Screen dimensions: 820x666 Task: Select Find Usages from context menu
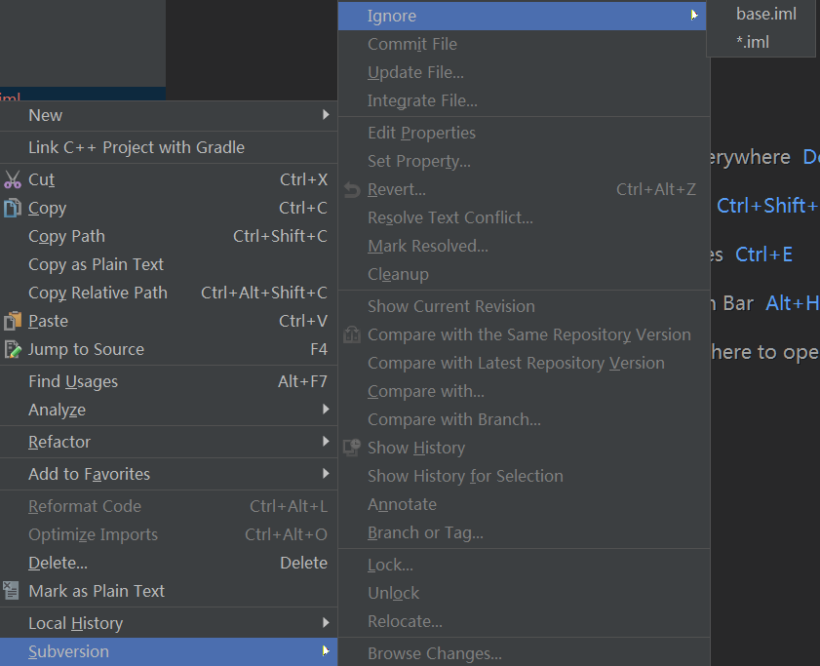[x=73, y=381]
